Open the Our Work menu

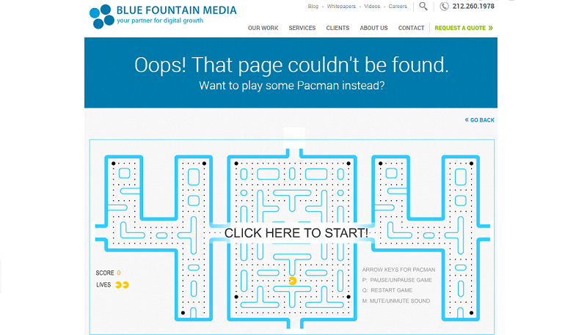(x=263, y=28)
